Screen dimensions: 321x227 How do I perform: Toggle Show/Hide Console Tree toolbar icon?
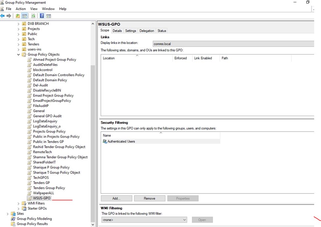click(x=24, y=16)
